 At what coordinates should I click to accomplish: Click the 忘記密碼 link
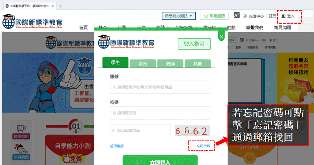[203, 146]
